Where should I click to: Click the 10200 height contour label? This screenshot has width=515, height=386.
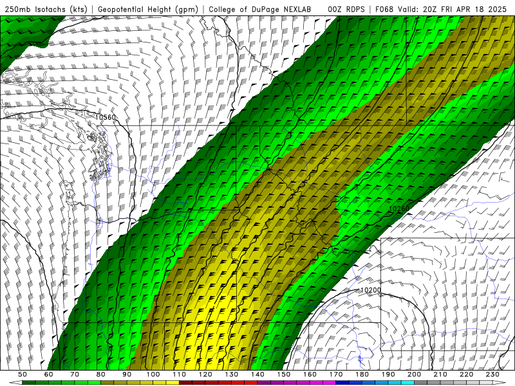(371, 290)
